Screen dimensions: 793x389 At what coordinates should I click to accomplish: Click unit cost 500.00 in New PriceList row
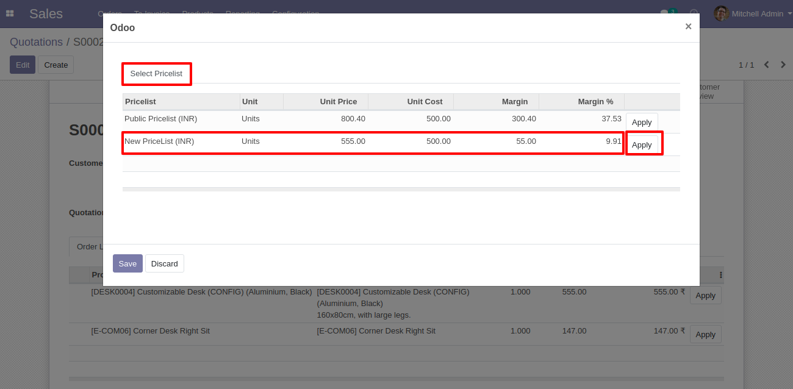[439, 141]
